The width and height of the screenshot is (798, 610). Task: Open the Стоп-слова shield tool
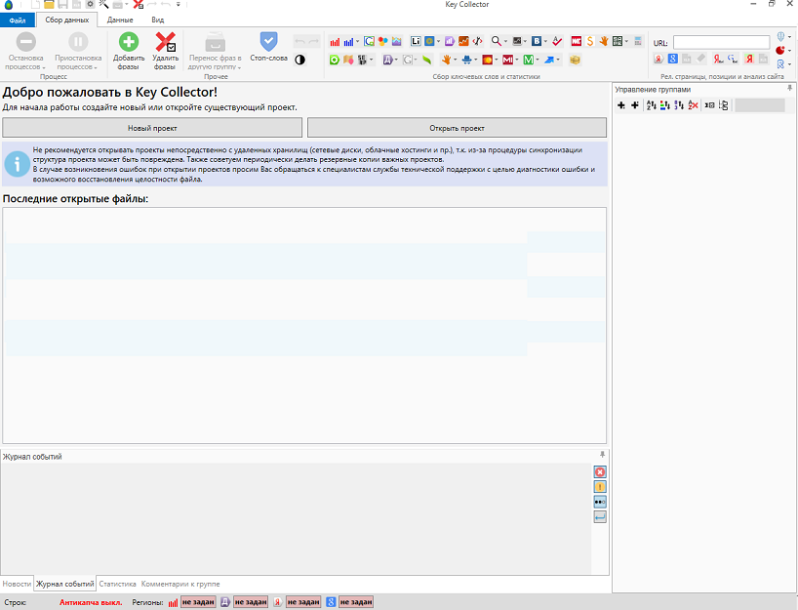tap(268, 41)
